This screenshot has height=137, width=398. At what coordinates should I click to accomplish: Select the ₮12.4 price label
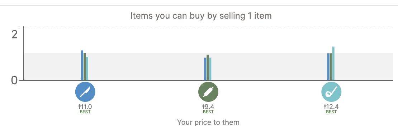pos(331,107)
